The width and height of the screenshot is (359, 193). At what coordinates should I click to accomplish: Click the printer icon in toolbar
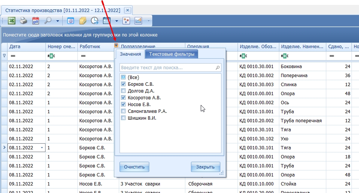tap(23, 21)
